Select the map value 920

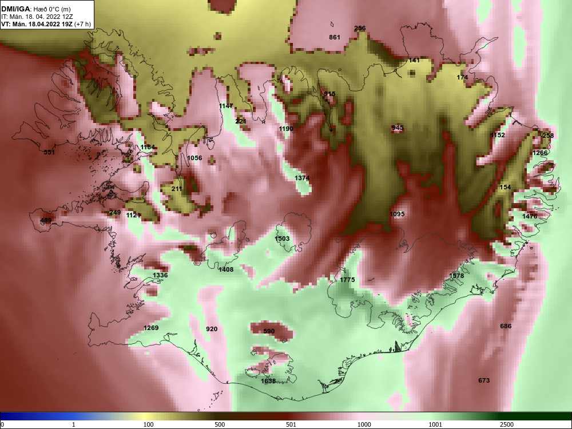point(212,329)
